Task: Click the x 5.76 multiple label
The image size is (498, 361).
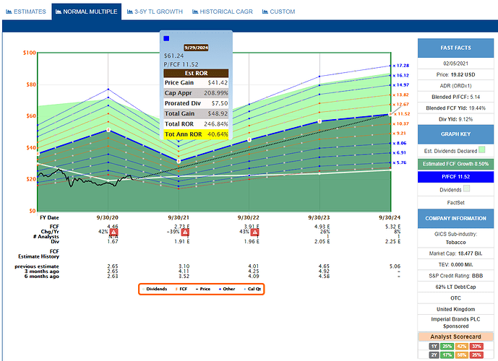Action: tap(400, 162)
